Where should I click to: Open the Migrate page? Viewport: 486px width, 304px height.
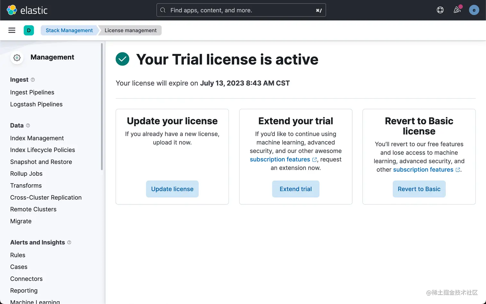tap(21, 221)
